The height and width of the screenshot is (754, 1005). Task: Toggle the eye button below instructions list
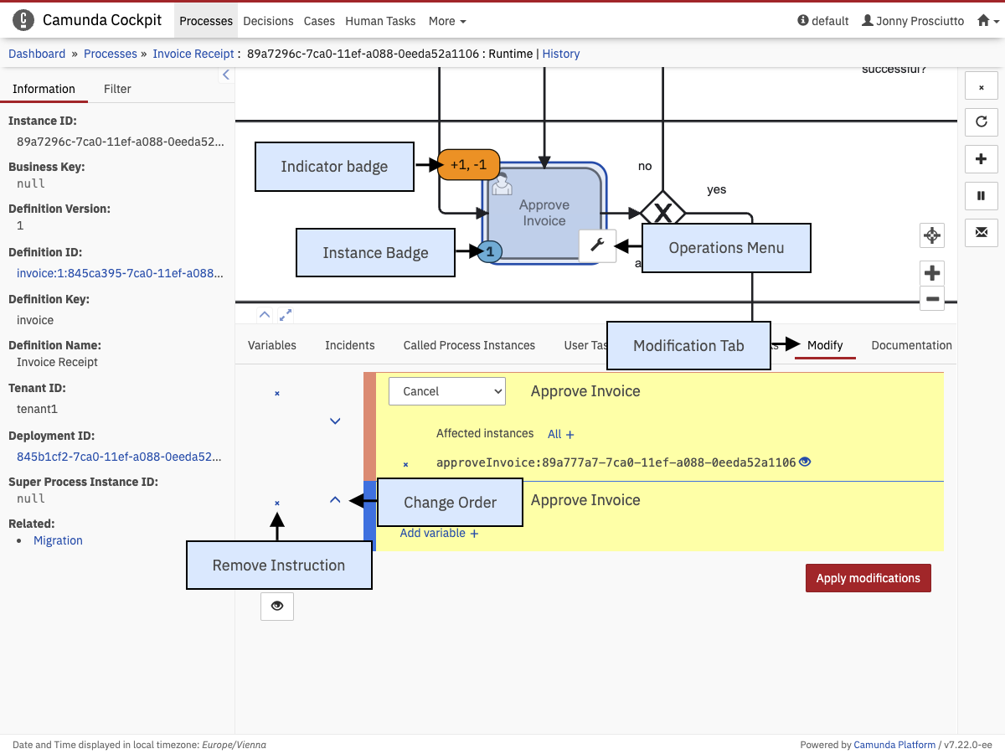coord(277,606)
